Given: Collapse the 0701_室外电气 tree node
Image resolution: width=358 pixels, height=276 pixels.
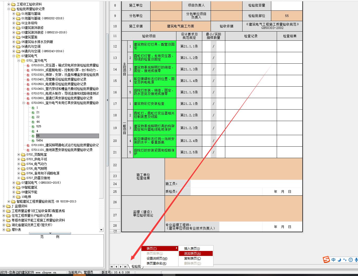Looking at the screenshot, I should point(19,61).
